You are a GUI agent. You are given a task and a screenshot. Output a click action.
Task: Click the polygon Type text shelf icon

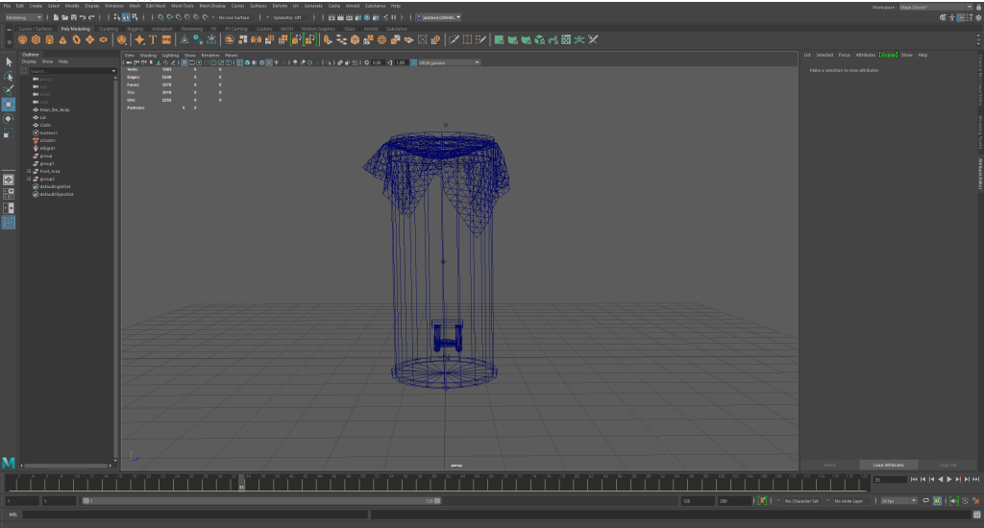point(153,39)
